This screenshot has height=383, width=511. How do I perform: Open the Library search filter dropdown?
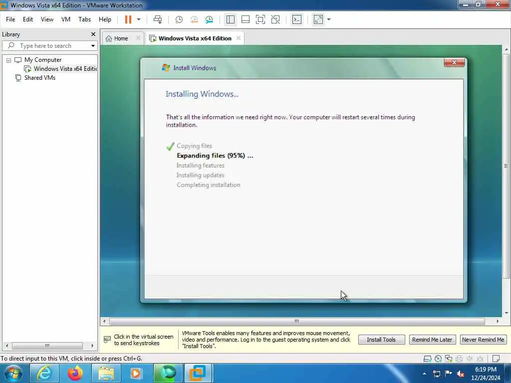pos(93,46)
